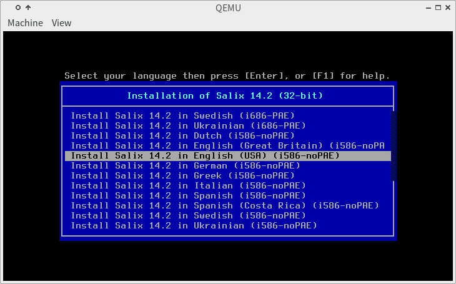Select Ukrainian (i686-PAE) install entry
The width and height of the screenshot is (456, 284).
pyautogui.click(x=188, y=125)
